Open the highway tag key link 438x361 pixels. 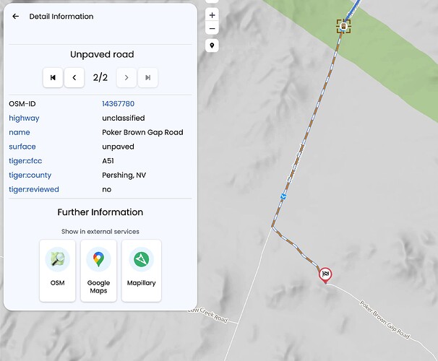coord(24,118)
